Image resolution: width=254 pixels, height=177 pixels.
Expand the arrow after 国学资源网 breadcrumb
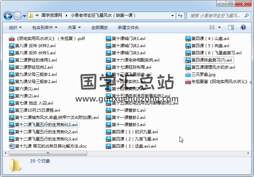click(x=66, y=16)
